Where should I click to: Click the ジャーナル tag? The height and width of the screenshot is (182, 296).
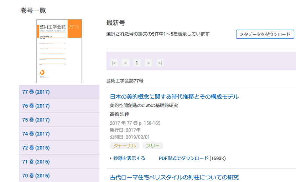click(125, 146)
